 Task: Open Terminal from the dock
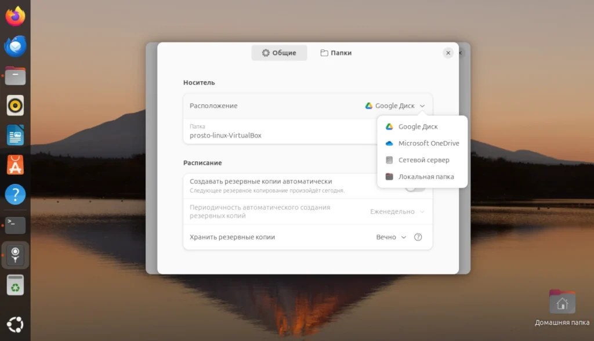[15, 225]
